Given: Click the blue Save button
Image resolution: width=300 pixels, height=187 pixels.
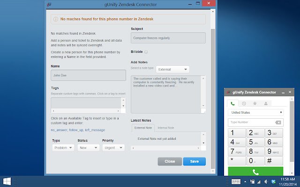Looking at the screenshot, I should click(194, 161).
